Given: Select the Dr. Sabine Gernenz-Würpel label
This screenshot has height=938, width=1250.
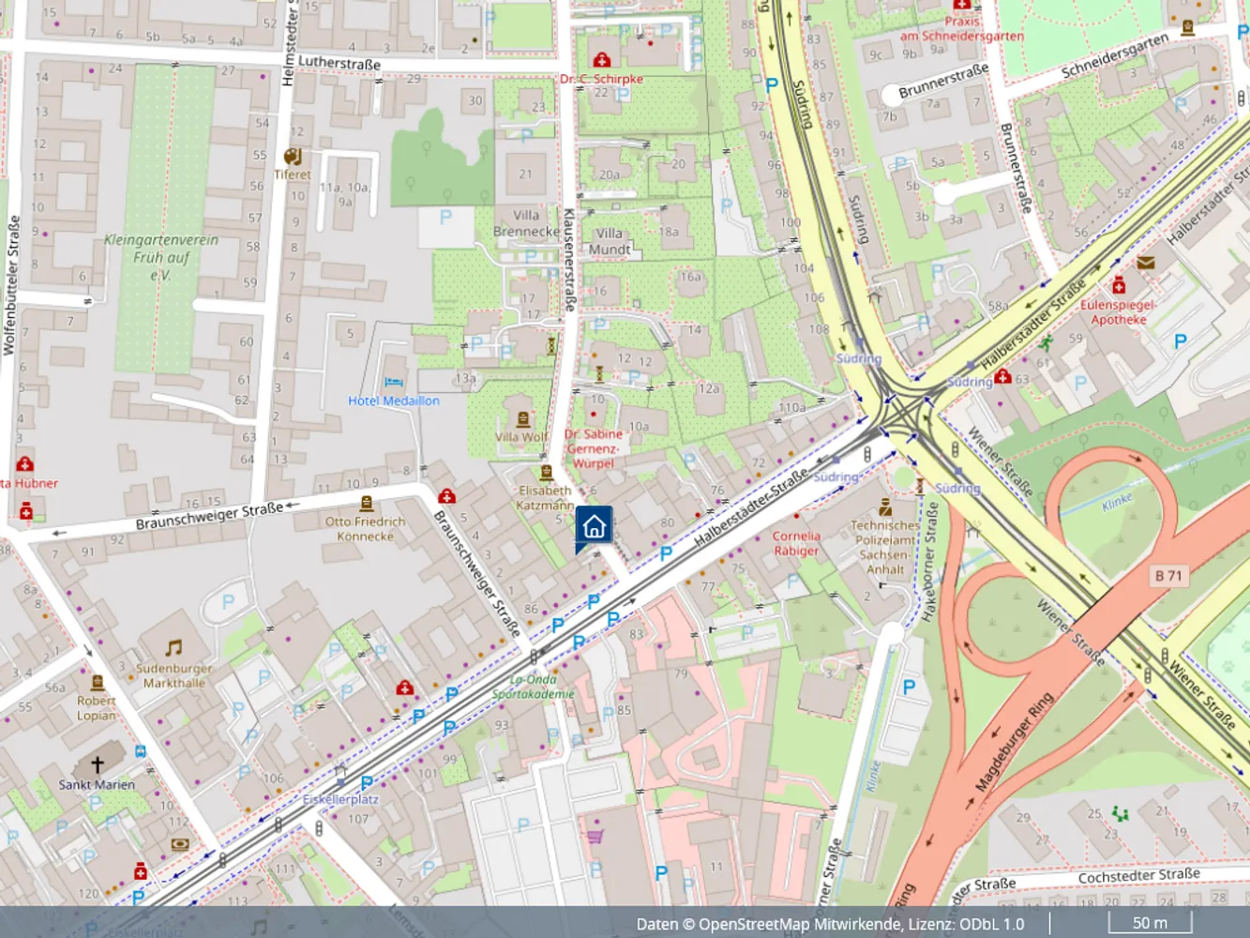Looking at the screenshot, I should 594,448.
